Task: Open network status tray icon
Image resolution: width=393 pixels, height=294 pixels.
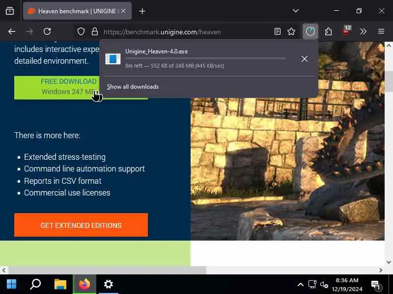Action: pos(312,285)
